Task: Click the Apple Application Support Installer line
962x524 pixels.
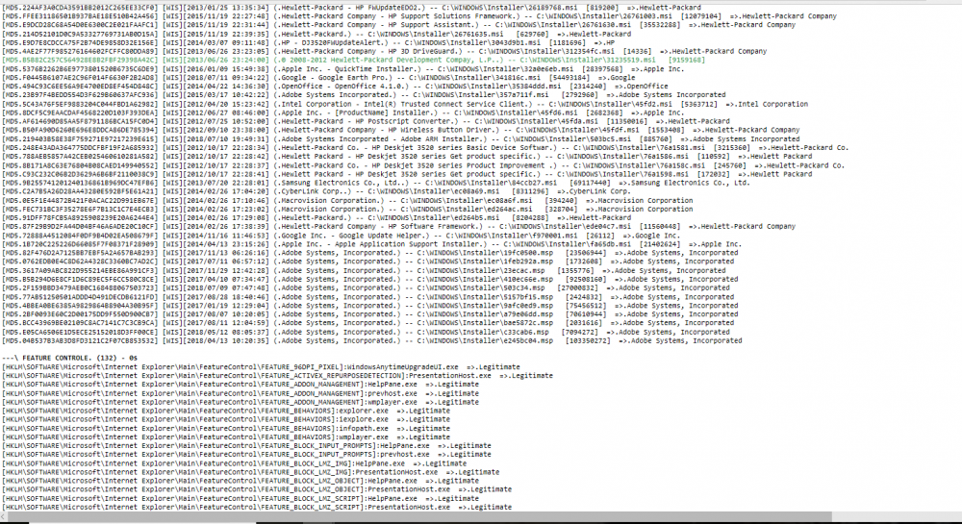Action: [371, 244]
